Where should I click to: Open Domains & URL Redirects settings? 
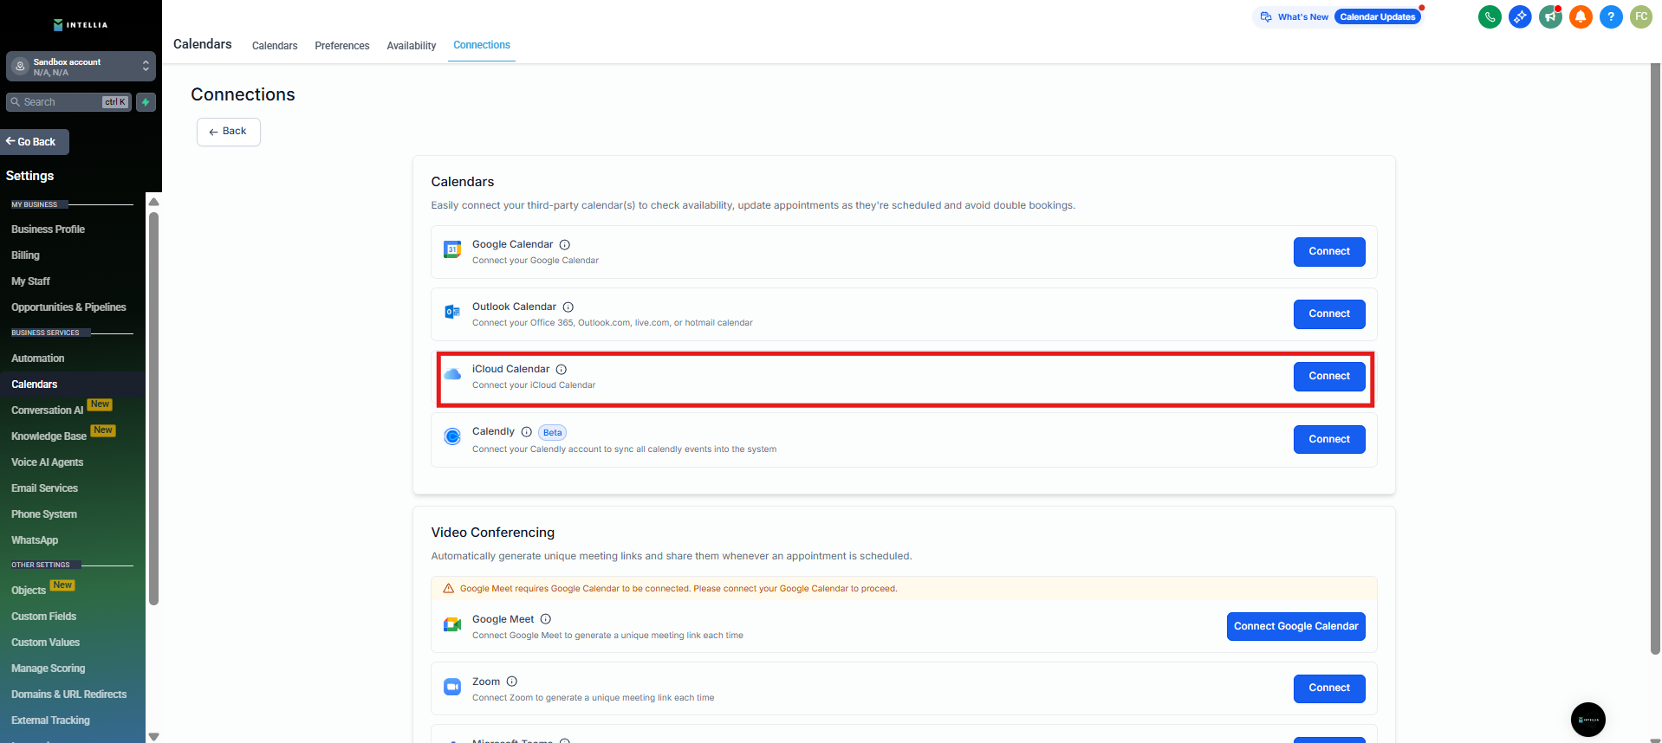[x=69, y=695]
